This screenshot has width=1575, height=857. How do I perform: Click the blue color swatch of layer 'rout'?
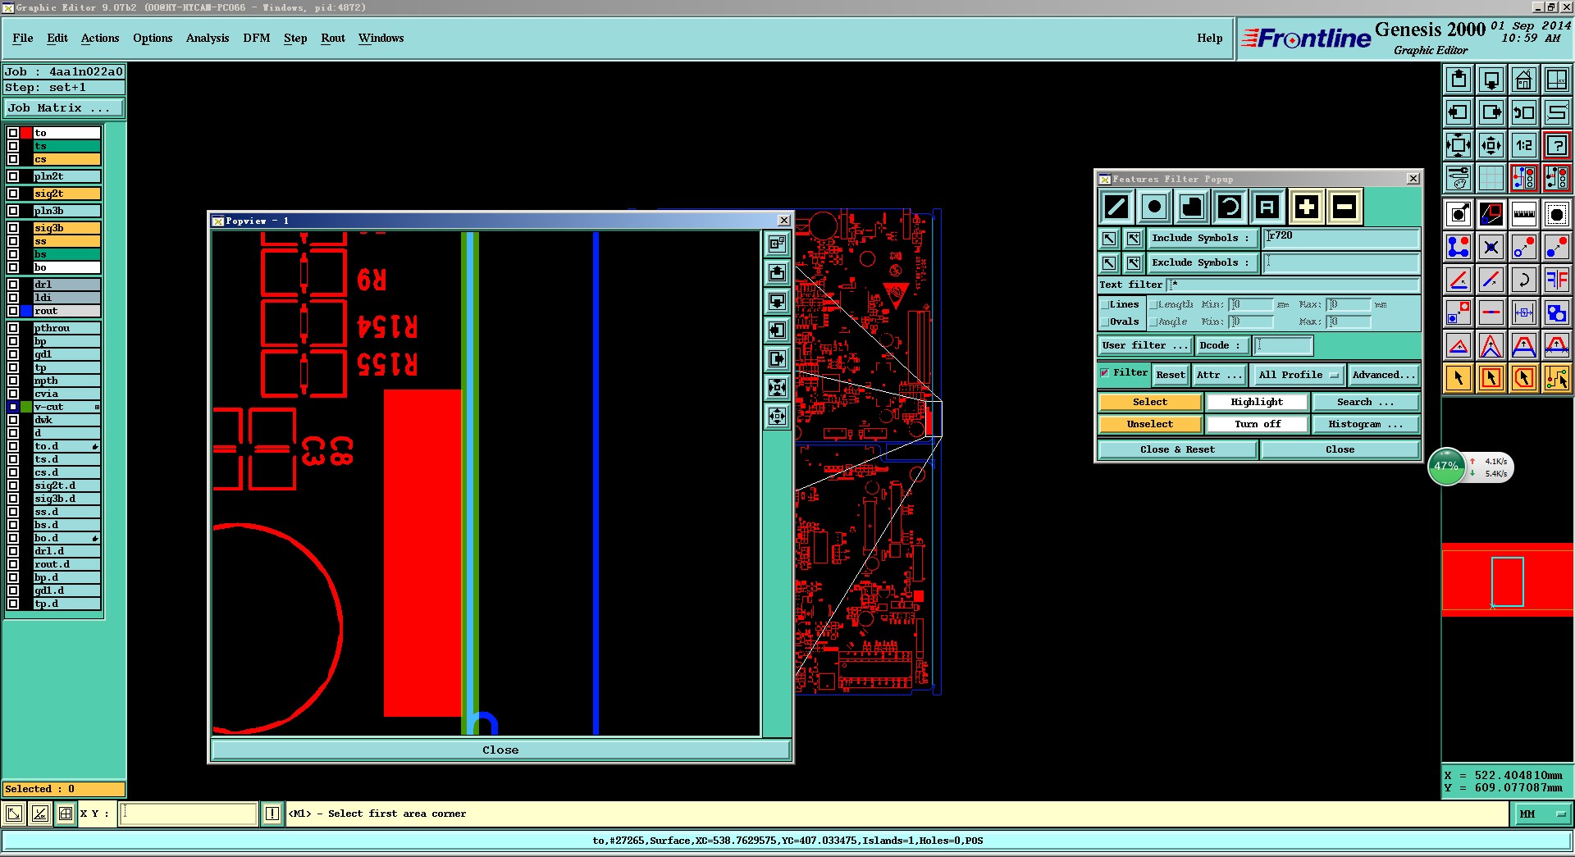[x=26, y=311]
